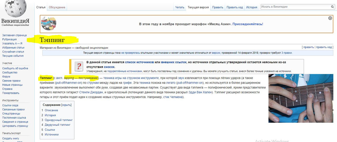This screenshot has height=142, width=337.
Task: Click подкреплённые источниками link
Action: 125,71
